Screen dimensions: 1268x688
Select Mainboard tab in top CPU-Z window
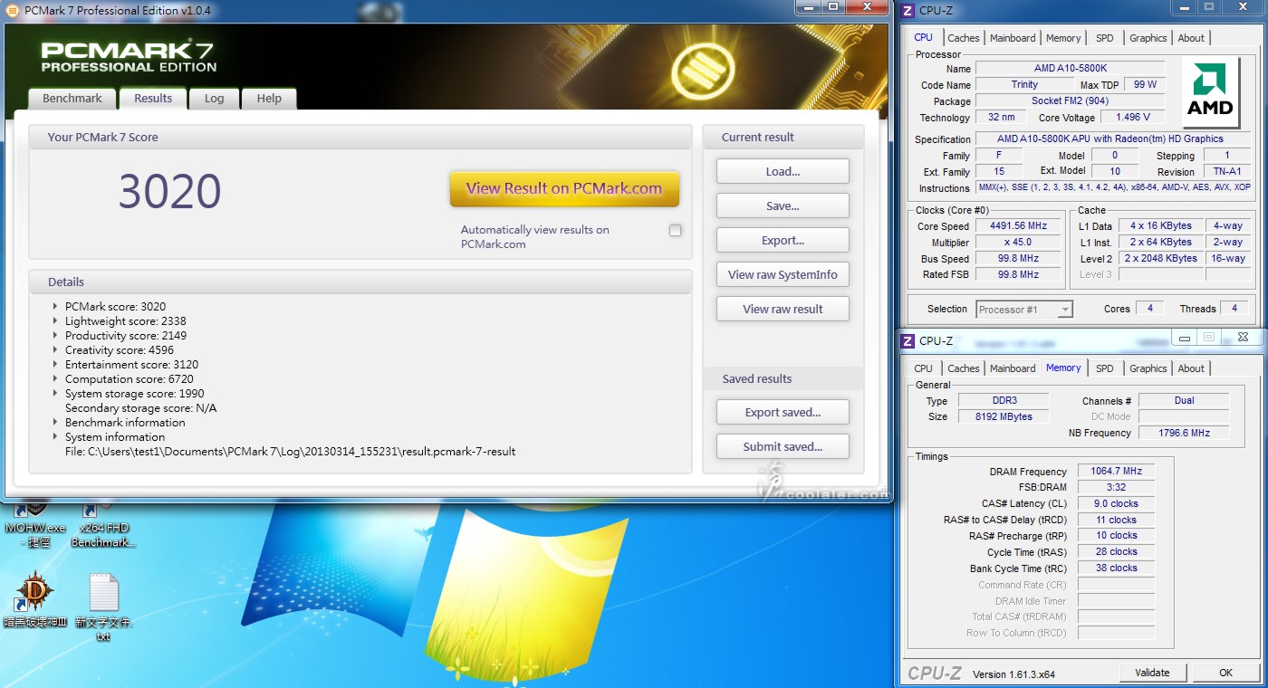coord(1013,38)
